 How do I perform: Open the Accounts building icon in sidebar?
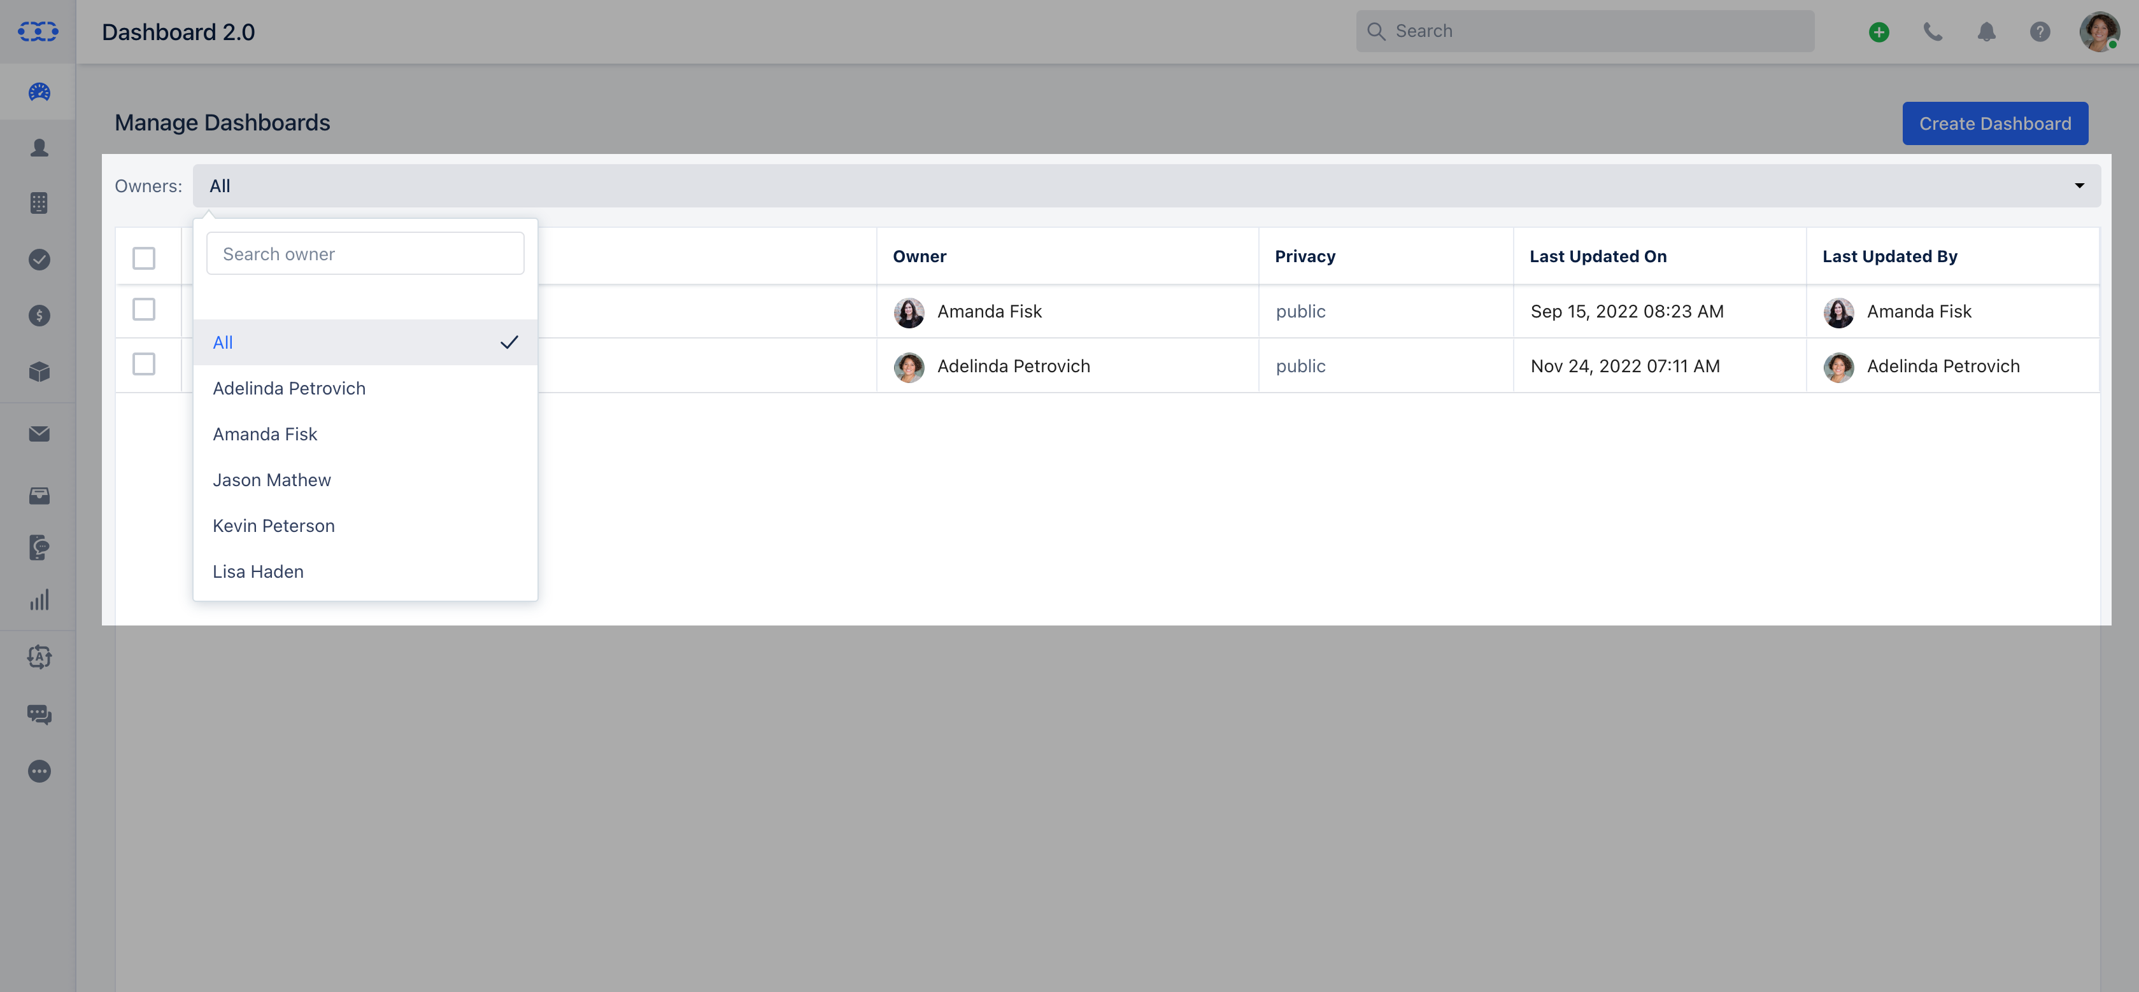click(x=39, y=203)
